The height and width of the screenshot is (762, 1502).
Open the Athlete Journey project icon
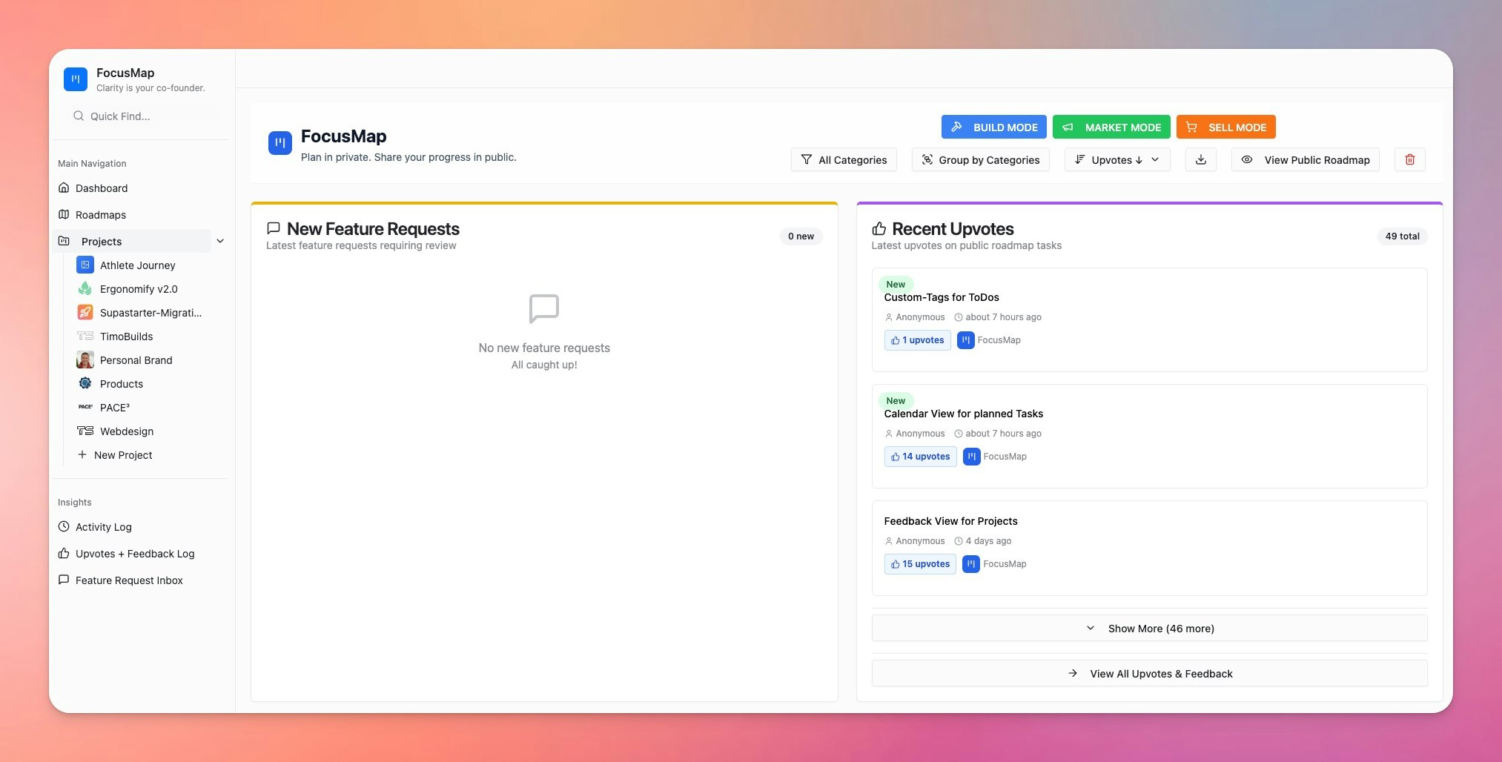click(x=85, y=265)
